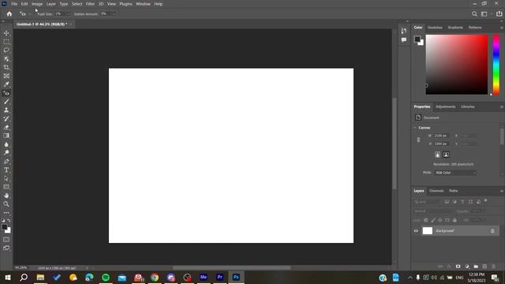The width and height of the screenshot is (505, 284).
Task: Enable filter for pixel layers
Action: click(447, 202)
